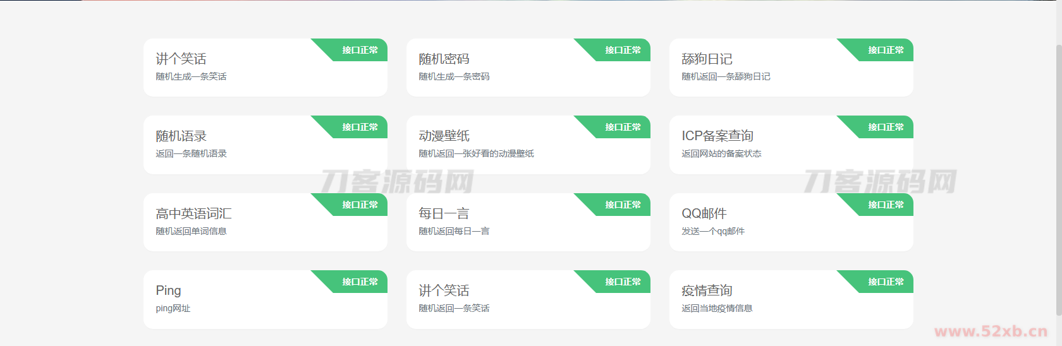Open the 随机密码 card
The width and height of the screenshot is (1062, 346).
tap(444, 59)
